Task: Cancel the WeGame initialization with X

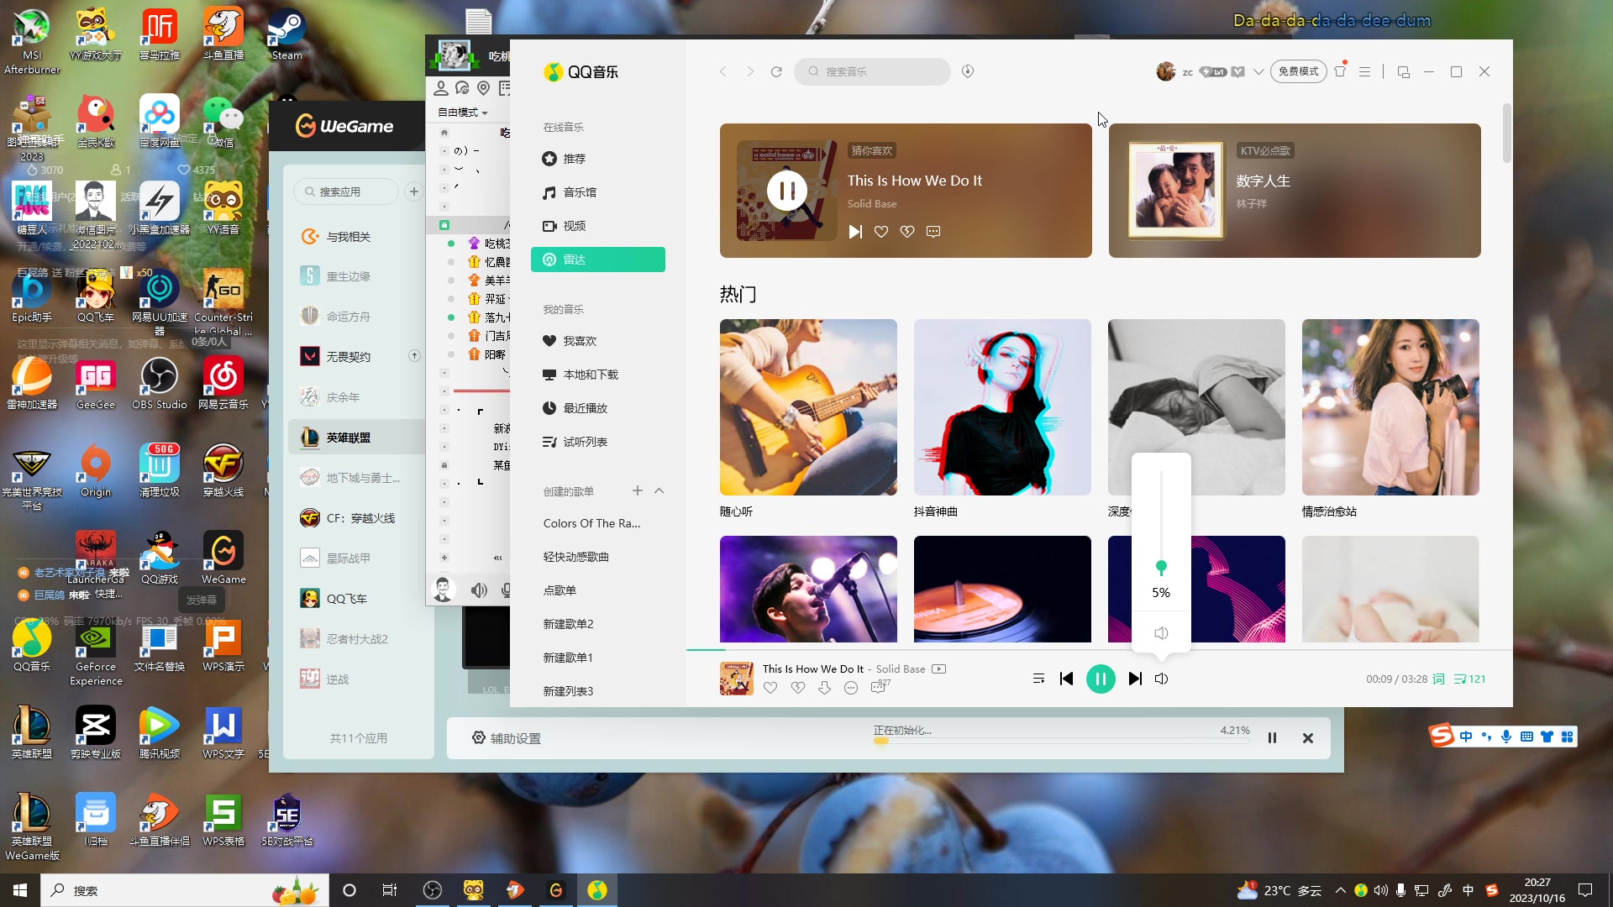Action: [1308, 738]
